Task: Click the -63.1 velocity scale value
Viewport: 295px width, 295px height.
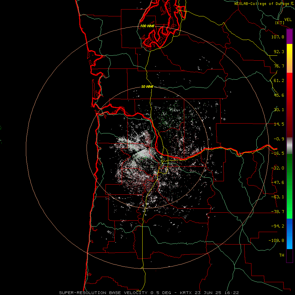Action: click(278, 197)
